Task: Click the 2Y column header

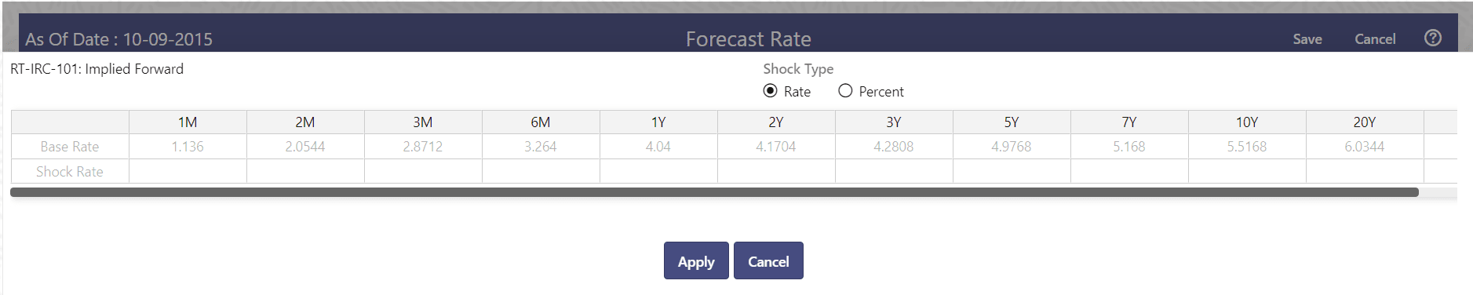Action: pyautogui.click(x=776, y=122)
